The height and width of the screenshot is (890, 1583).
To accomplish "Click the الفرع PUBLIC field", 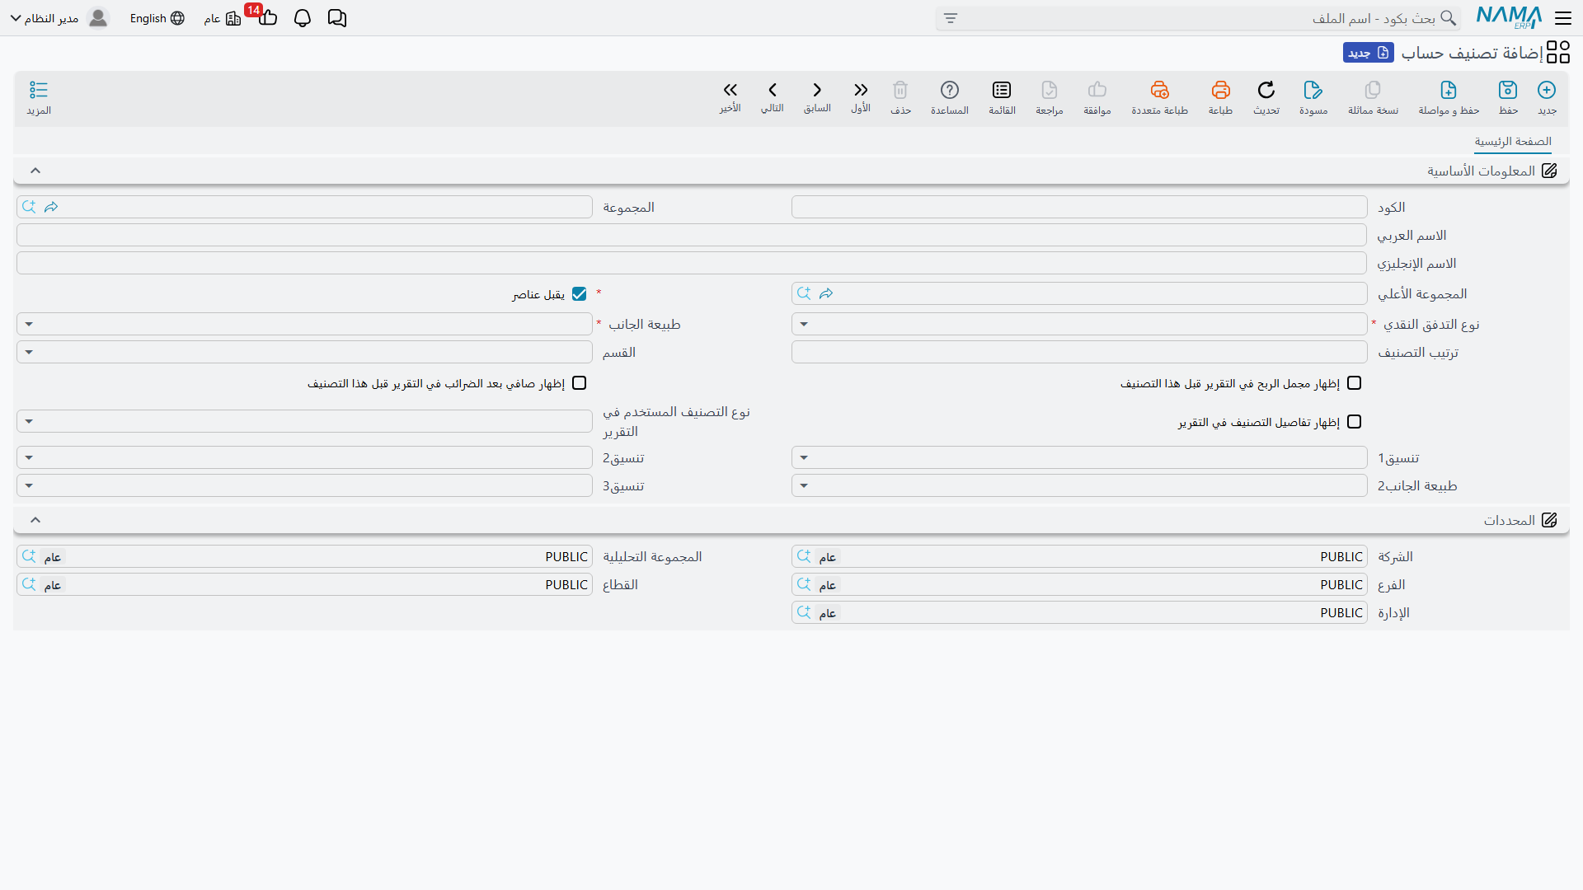I will [1079, 584].
